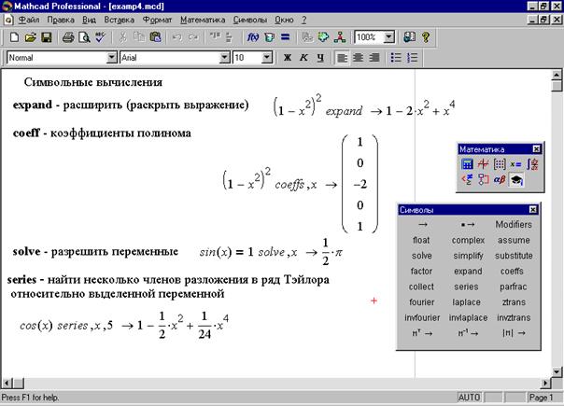Open the 100% zoom dropdown
The image size is (564, 406).
point(388,37)
